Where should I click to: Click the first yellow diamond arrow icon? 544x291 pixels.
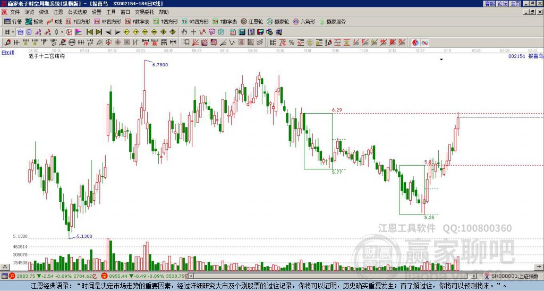tap(126, 32)
